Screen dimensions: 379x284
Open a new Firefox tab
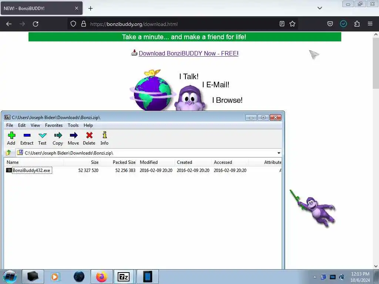90,9
